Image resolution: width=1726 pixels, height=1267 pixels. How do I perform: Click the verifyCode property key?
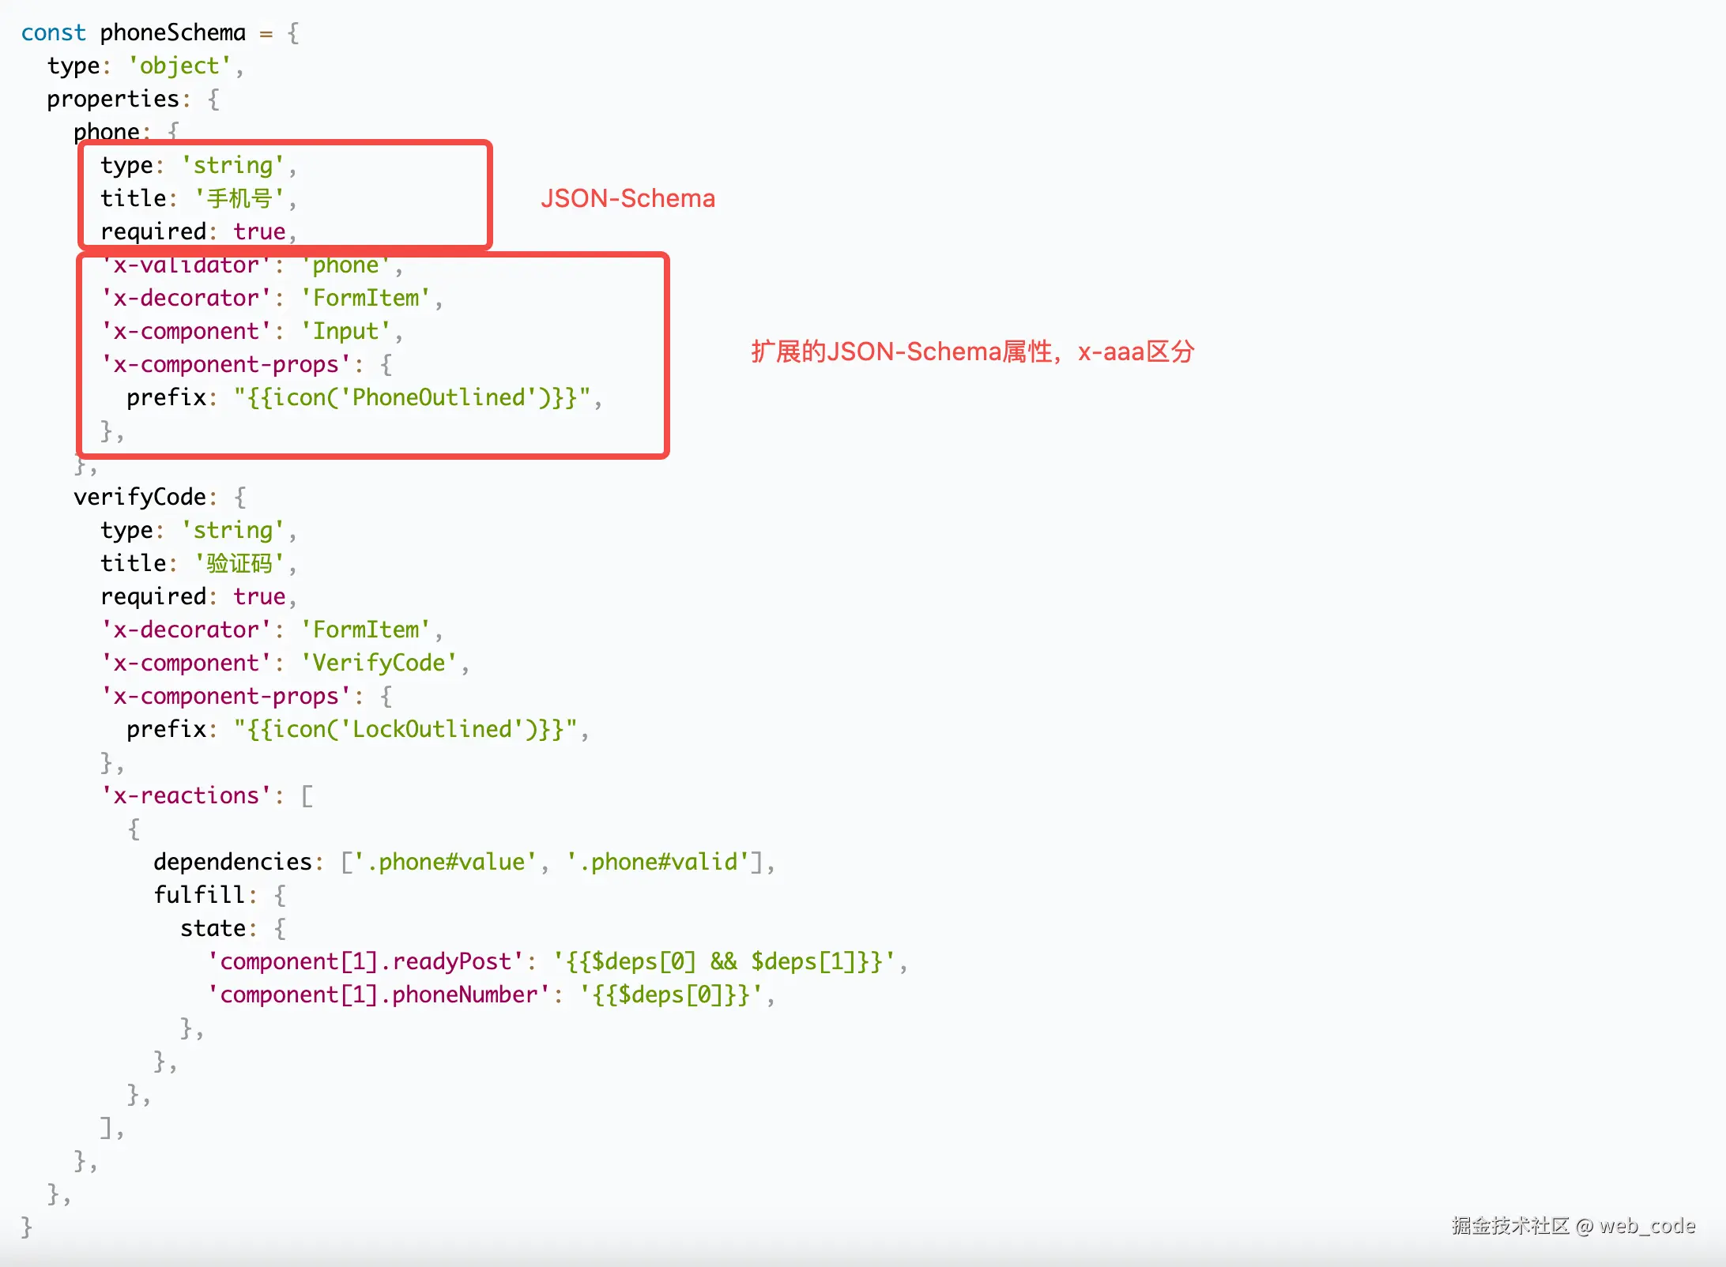(140, 497)
